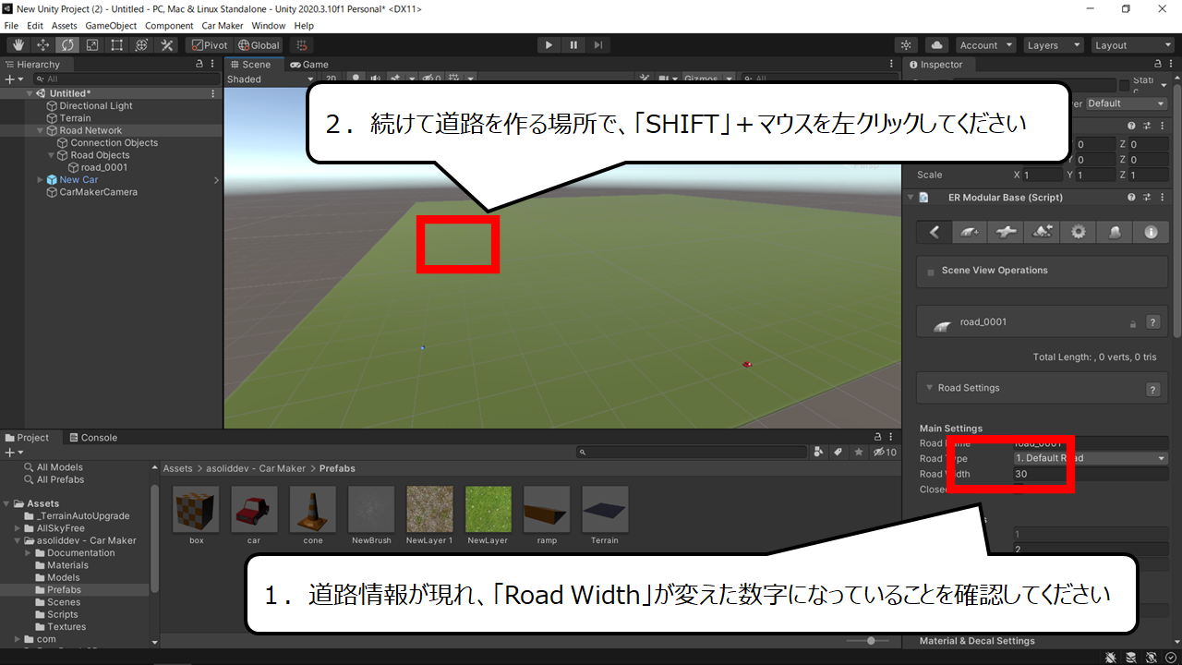Viewport: 1182px width, 665px height.
Task: Open the Assets menu
Action: 65,26
